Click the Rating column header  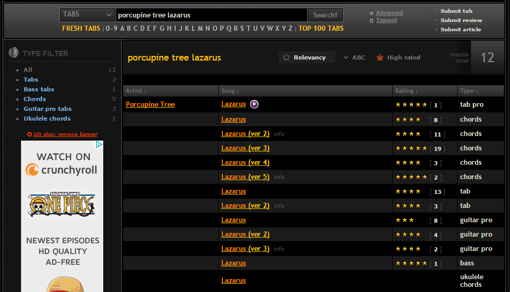coord(425,91)
